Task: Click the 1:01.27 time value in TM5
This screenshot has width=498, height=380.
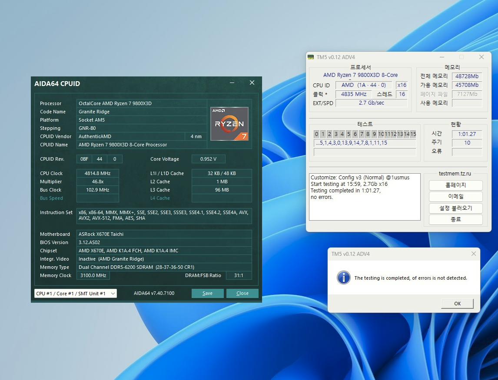Action: coord(467,134)
